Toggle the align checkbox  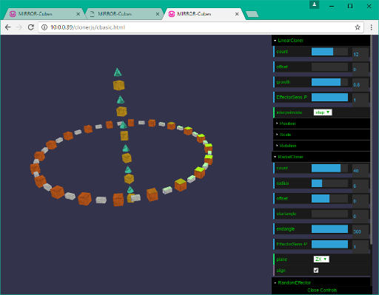(x=316, y=271)
